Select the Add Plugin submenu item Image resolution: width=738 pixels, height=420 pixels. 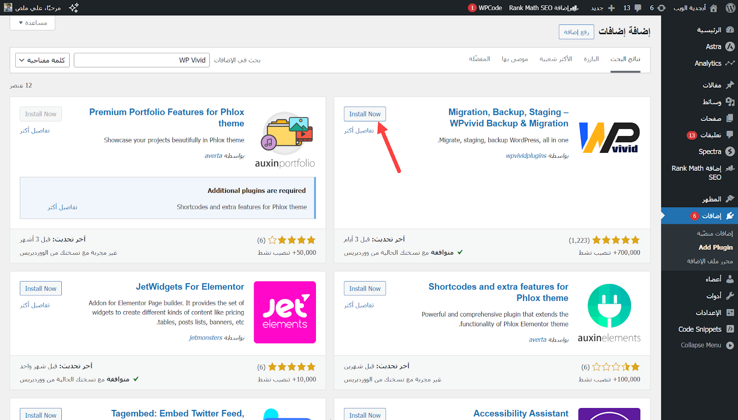coord(715,247)
